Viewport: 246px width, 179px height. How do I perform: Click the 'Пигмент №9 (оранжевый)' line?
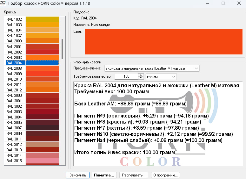pos(142,116)
